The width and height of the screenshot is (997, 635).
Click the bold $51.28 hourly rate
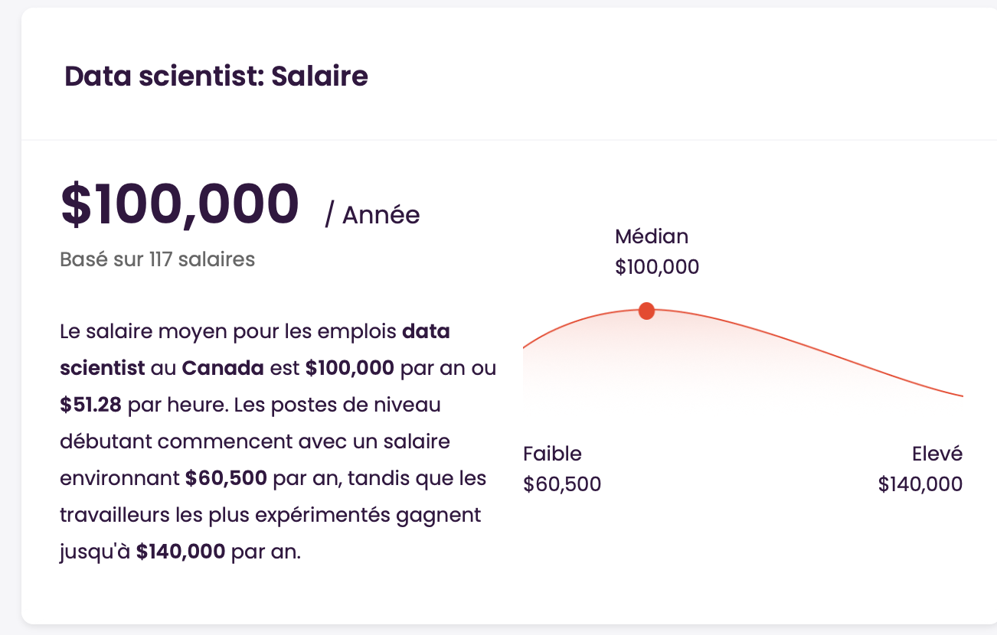point(90,405)
